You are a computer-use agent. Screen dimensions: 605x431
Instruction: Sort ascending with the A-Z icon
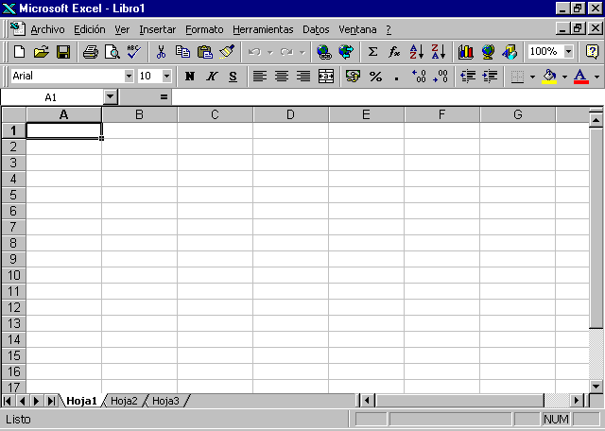(x=417, y=52)
